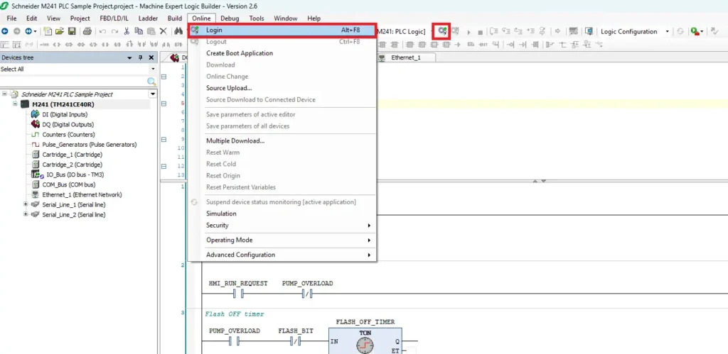
Task: Click the Stop square icon
Action: pyautogui.click(x=480, y=32)
